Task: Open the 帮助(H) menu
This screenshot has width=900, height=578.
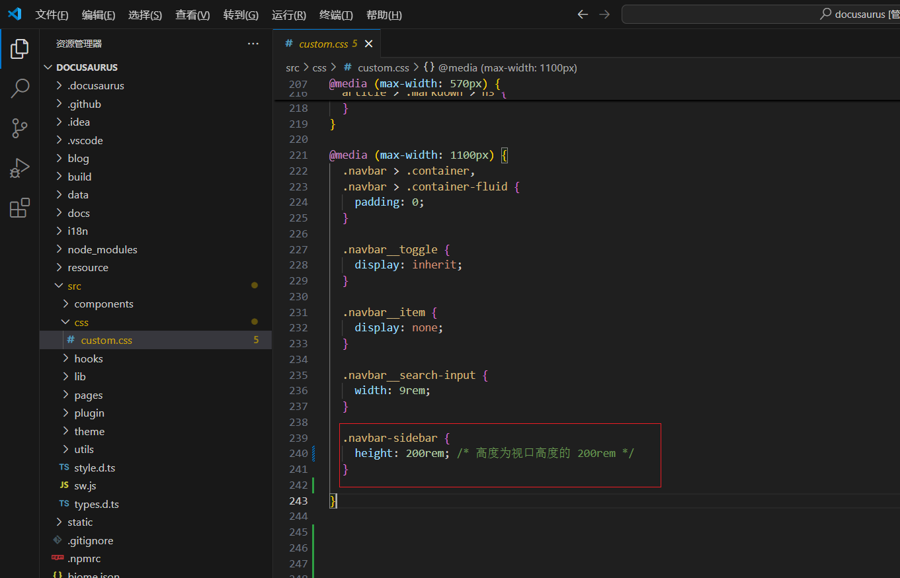Action: (384, 15)
